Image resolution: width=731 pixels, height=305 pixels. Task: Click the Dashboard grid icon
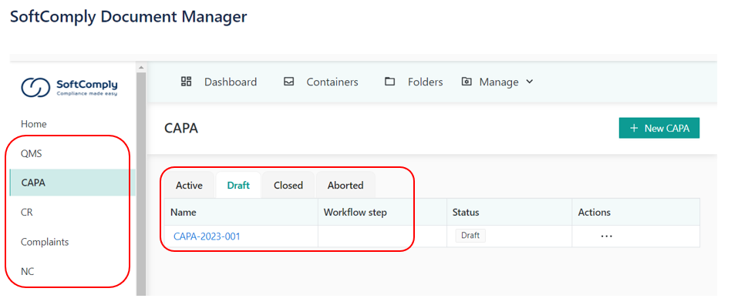click(187, 82)
